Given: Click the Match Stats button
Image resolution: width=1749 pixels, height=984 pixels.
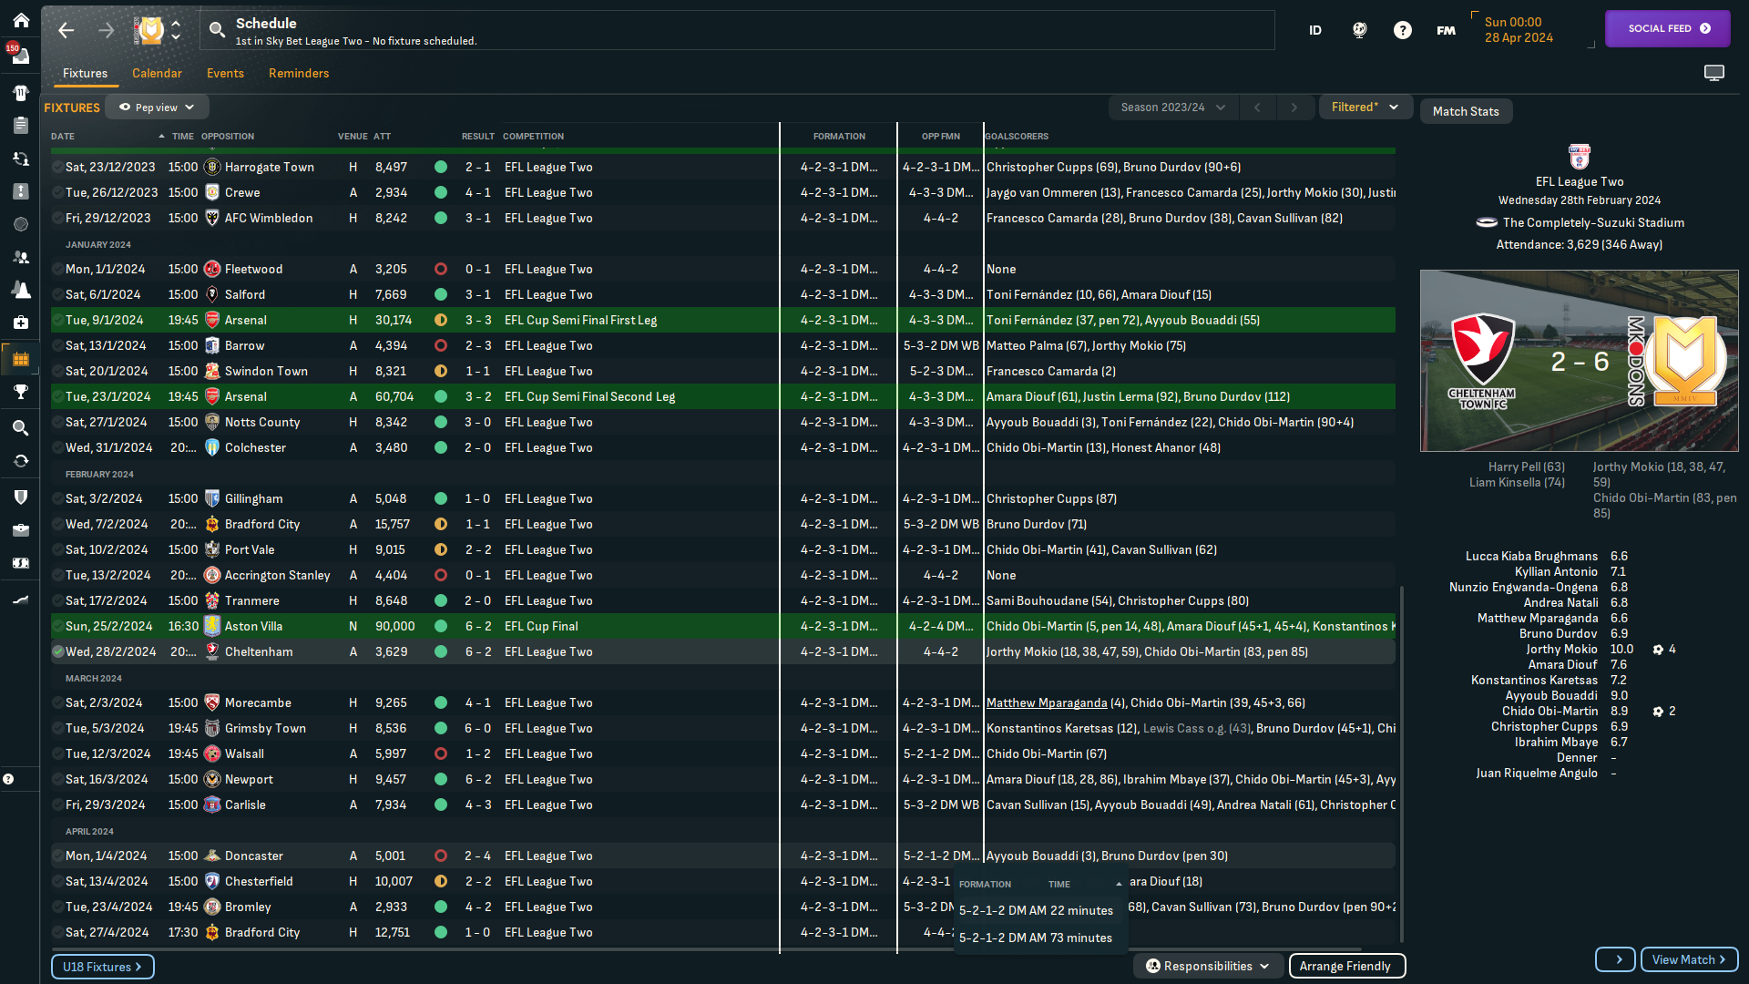Looking at the screenshot, I should point(1466,111).
